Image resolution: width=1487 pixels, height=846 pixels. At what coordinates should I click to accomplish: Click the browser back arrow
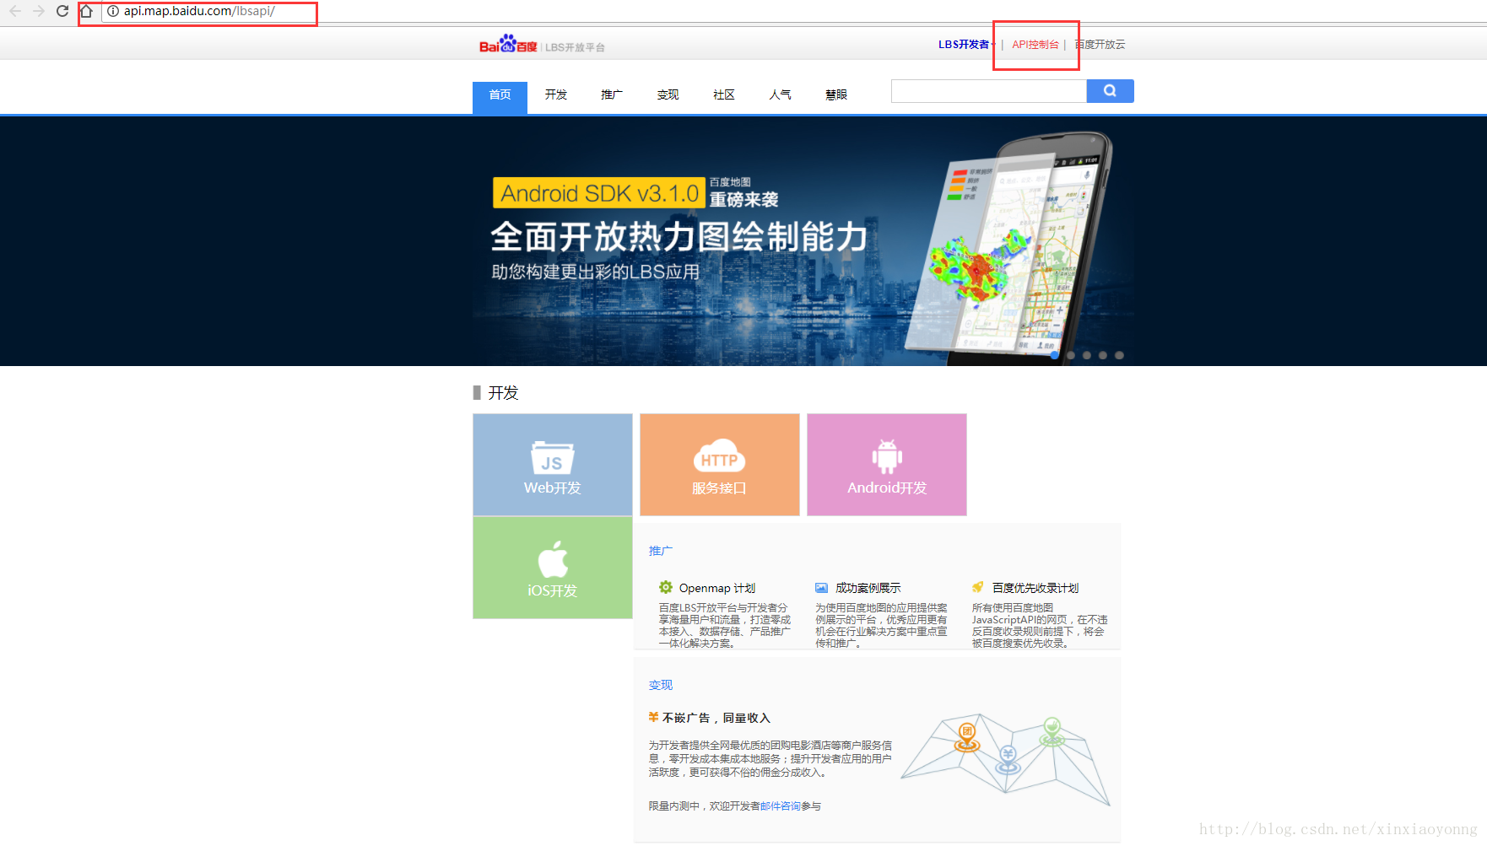pyautogui.click(x=14, y=11)
